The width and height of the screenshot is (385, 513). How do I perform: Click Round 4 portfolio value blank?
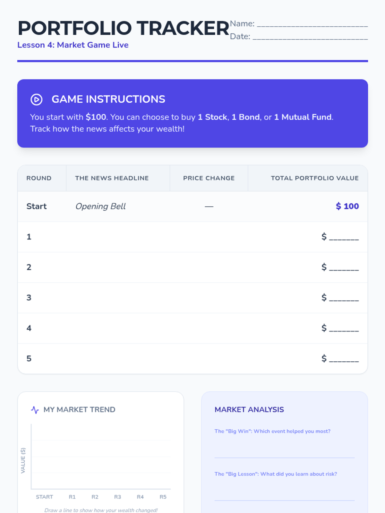[344, 329]
